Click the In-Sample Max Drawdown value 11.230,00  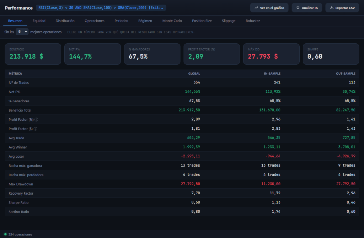point(271,184)
